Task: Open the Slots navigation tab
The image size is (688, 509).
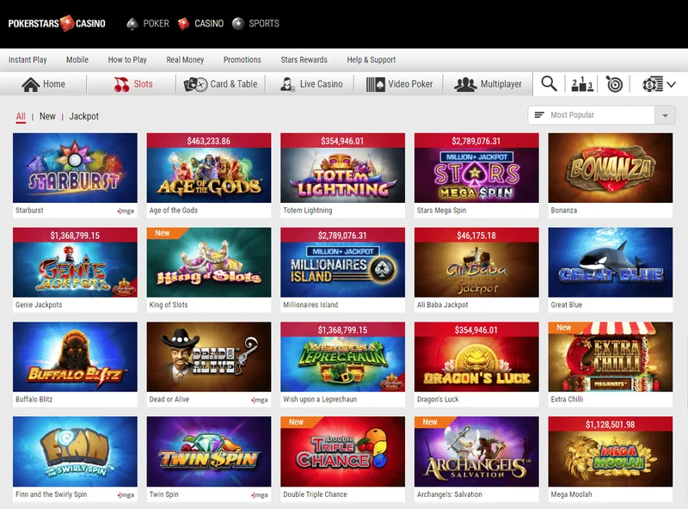Action: tap(133, 84)
